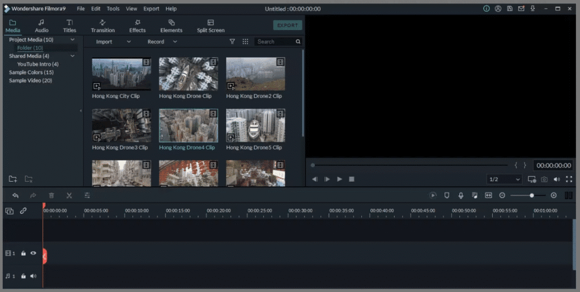Open the Effects tab
This screenshot has width=580, height=292.
coord(137,26)
